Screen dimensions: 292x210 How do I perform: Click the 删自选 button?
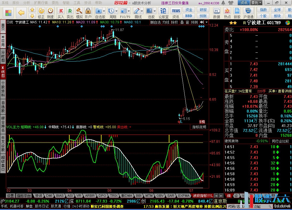(x=156, y=22)
